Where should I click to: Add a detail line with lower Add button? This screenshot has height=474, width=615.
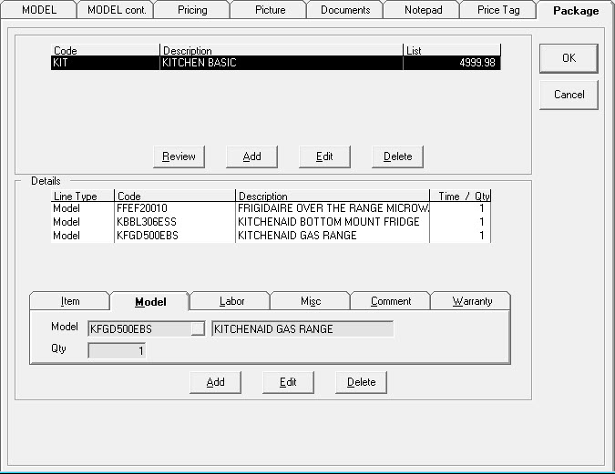coord(215,382)
